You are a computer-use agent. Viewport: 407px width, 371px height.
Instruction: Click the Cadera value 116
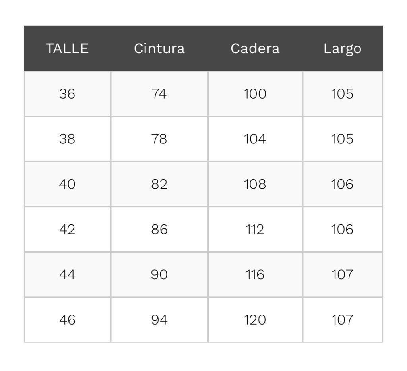pyautogui.click(x=255, y=274)
